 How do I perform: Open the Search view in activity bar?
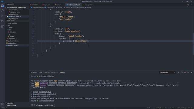click(2, 11)
